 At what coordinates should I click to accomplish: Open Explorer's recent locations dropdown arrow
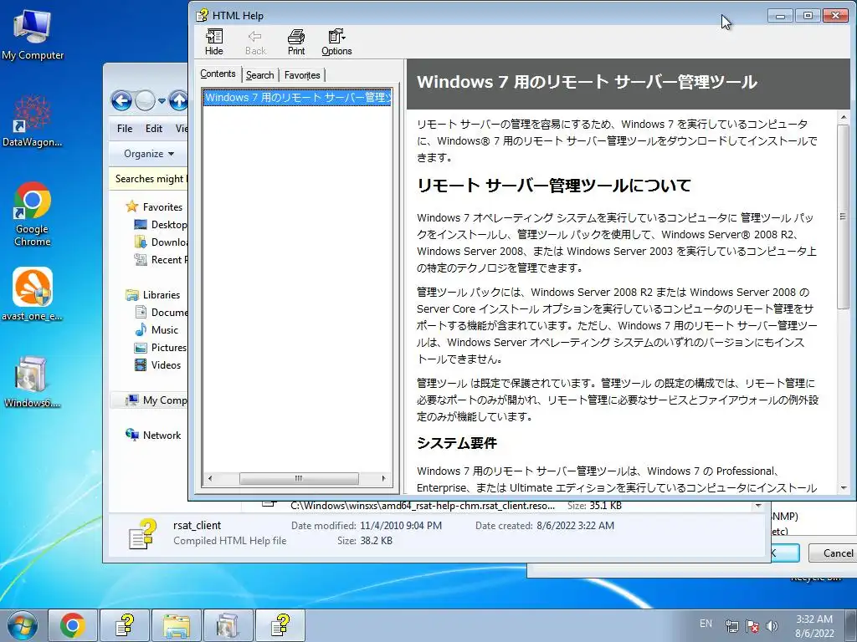tap(162, 101)
